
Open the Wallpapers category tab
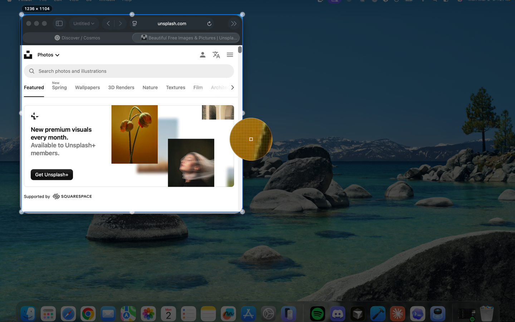pos(88,88)
